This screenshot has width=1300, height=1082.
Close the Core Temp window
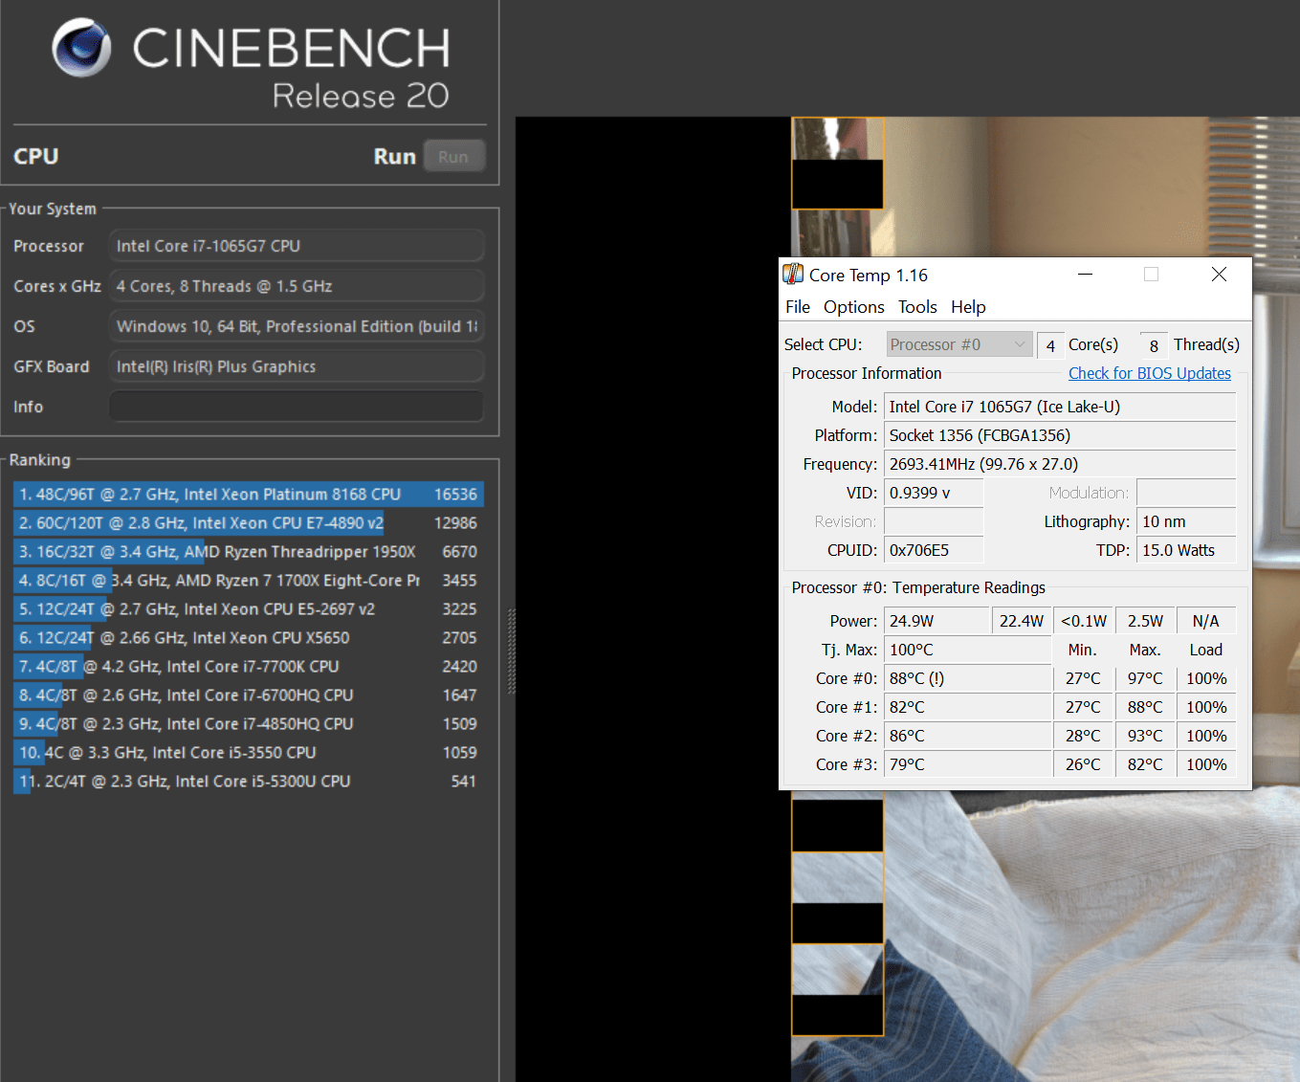[1219, 275]
